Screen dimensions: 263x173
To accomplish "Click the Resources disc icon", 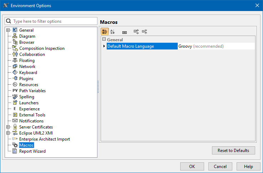I will (15, 84).
